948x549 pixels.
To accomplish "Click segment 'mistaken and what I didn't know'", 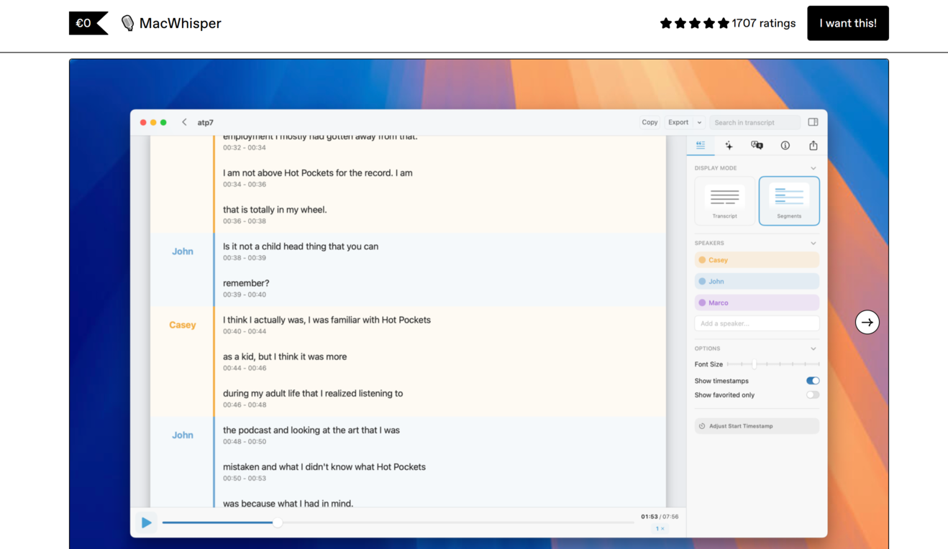I will pyautogui.click(x=324, y=466).
